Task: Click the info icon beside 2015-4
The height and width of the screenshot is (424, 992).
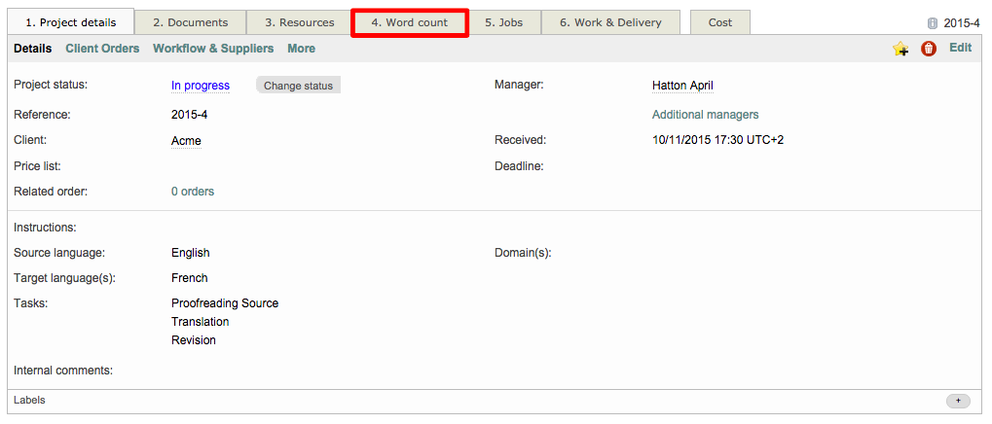Action: coord(933,23)
